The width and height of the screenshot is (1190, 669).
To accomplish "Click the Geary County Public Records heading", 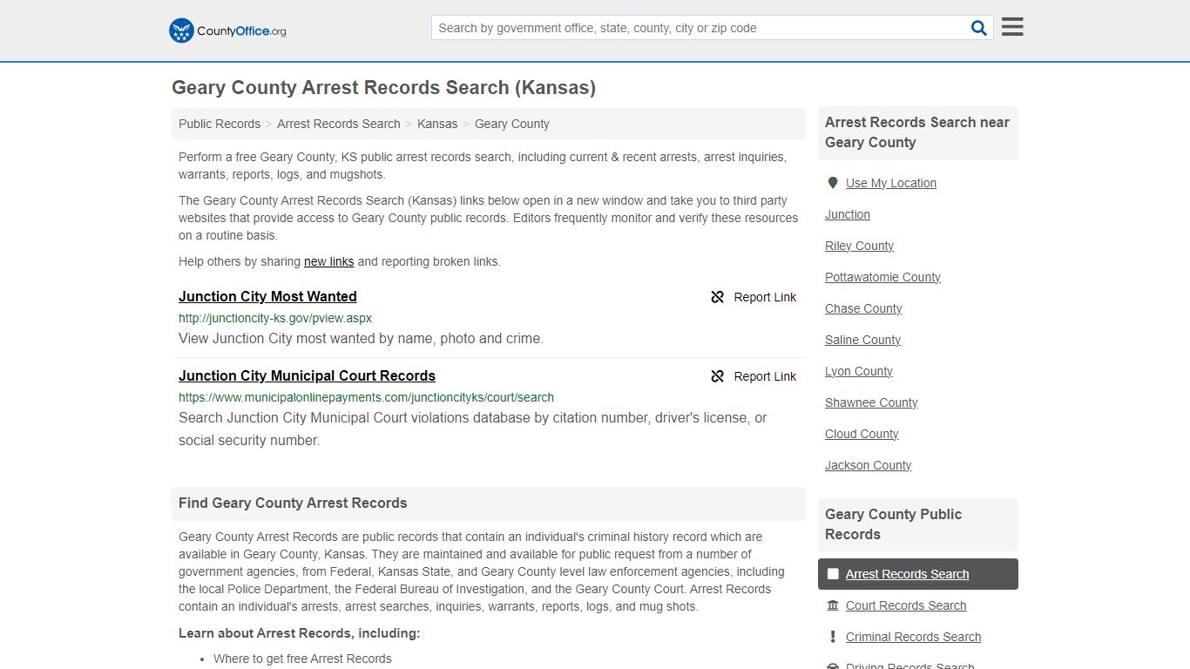I will (x=893, y=524).
